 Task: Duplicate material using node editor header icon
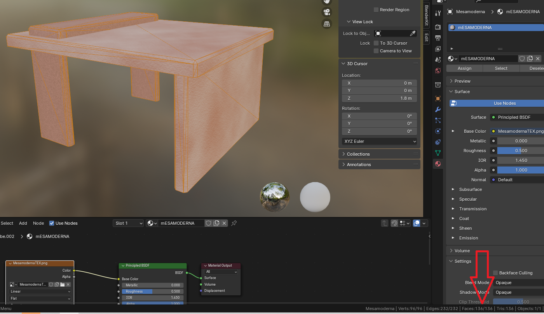(x=216, y=223)
